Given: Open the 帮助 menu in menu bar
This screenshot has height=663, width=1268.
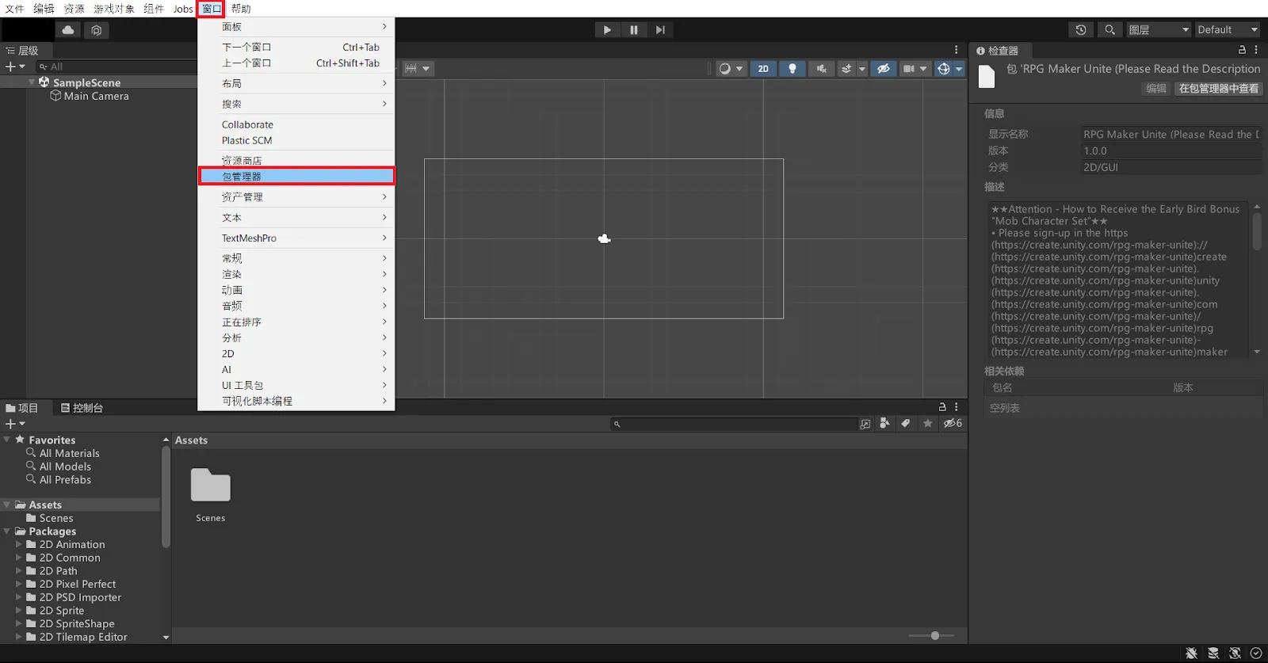Looking at the screenshot, I should 241,9.
